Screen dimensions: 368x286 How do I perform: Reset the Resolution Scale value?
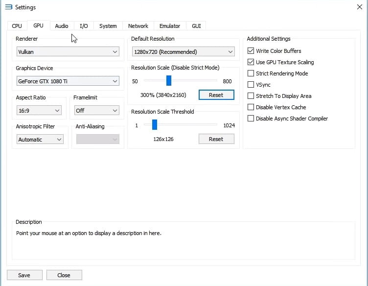[216, 95]
